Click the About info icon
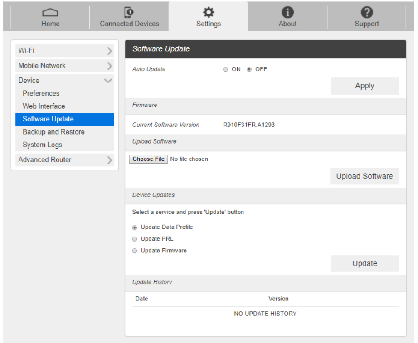 pyautogui.click(x=287, y=12)
